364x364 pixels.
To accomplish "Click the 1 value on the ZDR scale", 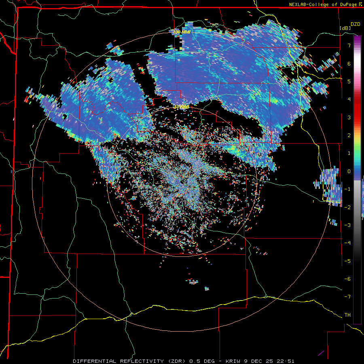I will 349,153.
